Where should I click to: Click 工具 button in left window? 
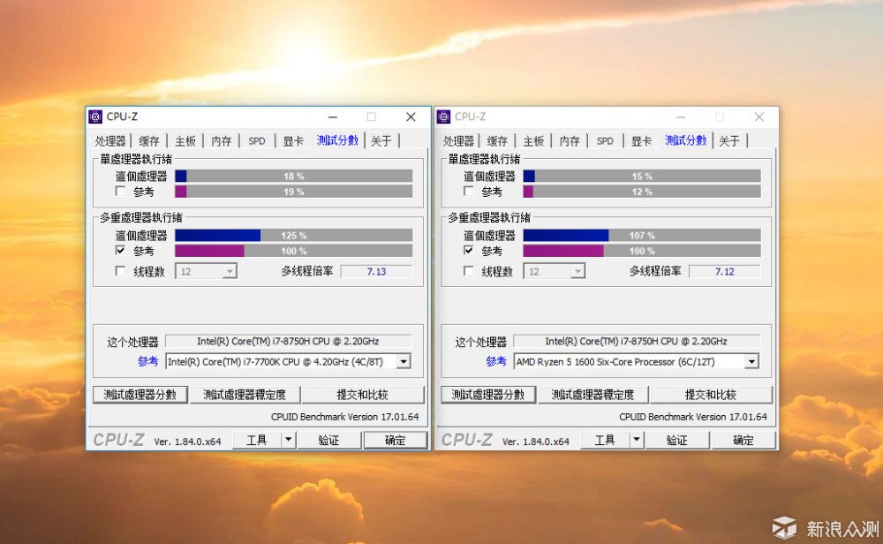tap(257, 440)
